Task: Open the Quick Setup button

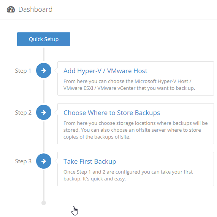Action: (x=44, y=39)
